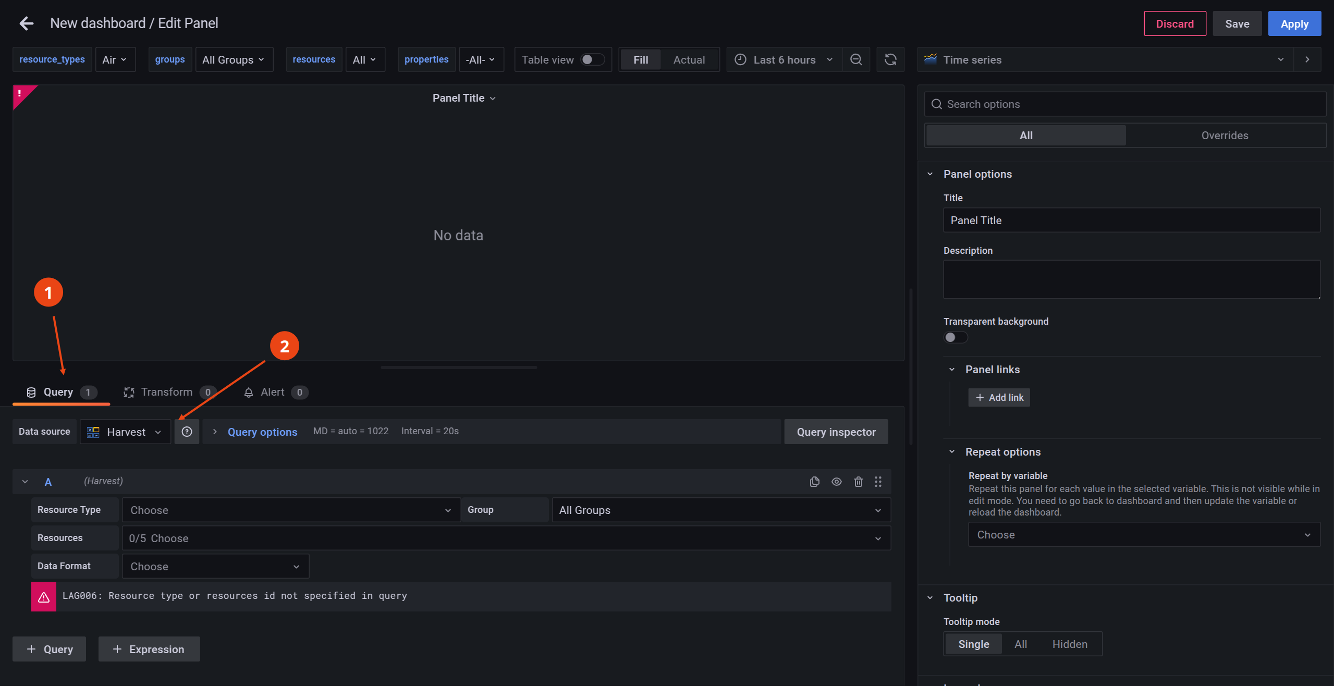Viewport: 1334px width, 686px height.
Task: Add a panel link with Add link
Action: tap(998, 397)
